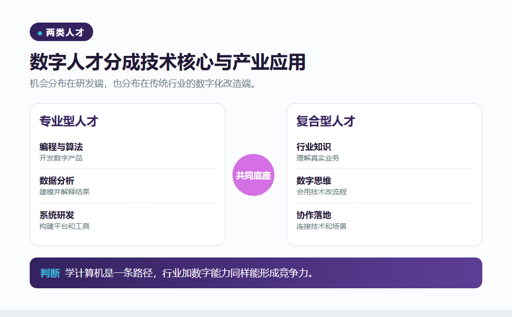This screenshot has height=317, width=512.
Task: Select the 协作落地 item
Action: click(314, 215)
